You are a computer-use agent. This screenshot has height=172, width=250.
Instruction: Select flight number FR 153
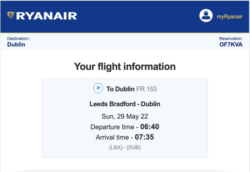[147, 89]
